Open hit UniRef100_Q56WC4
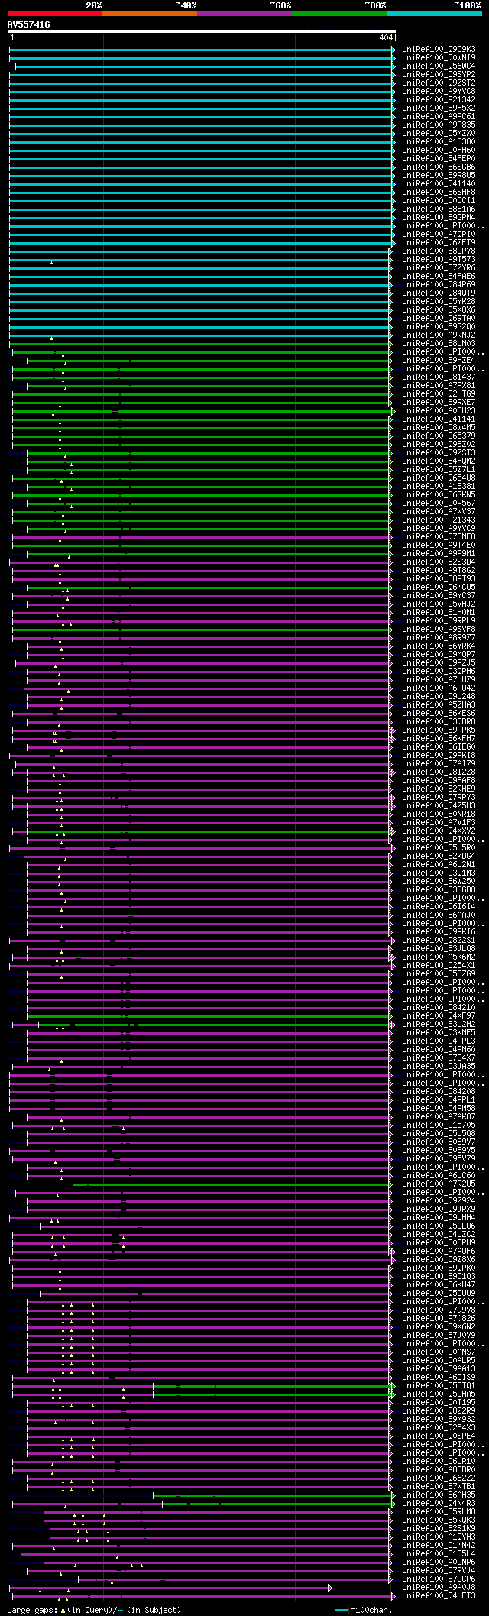This screenshot has height=1616, width=489. click(439, 66)
